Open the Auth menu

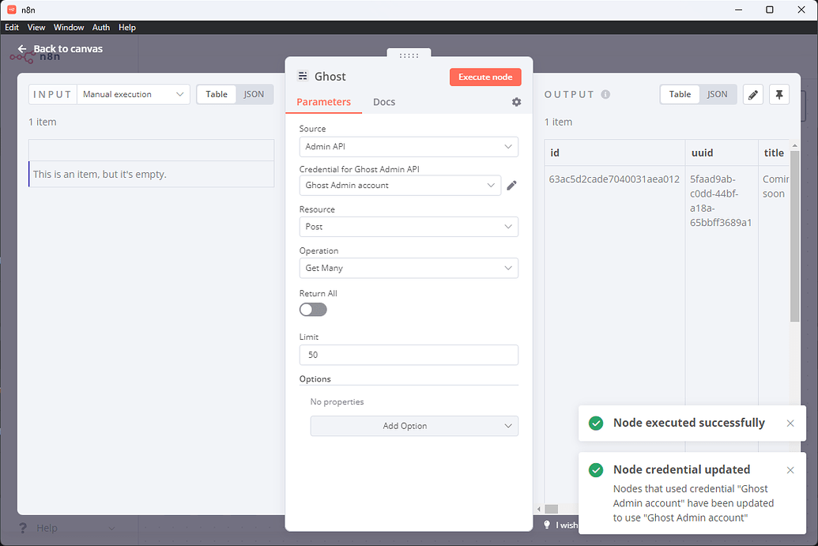pyautogui.click(x=100, y=27)
